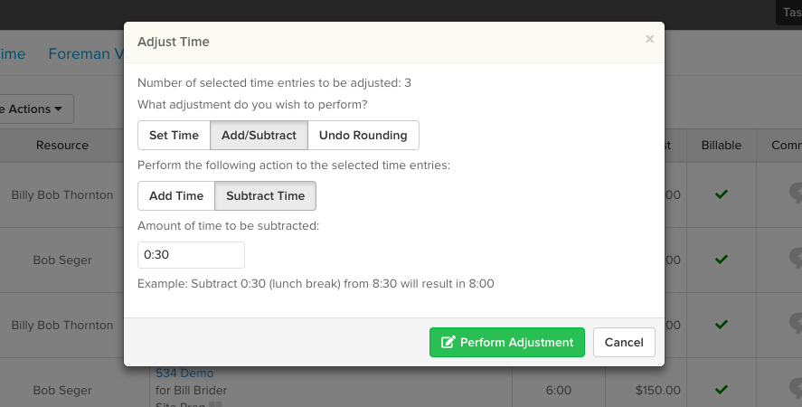
Task: Click the Perform Adjustment button
Action: point(507,343)
